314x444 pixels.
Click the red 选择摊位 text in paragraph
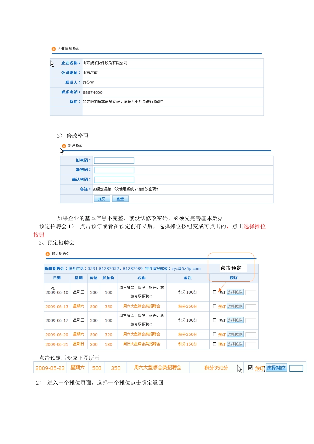[255, 227]
